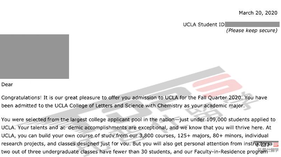
Task: Click the Chinese text under the TOP5 logo
Action: (x=268, y=150)
